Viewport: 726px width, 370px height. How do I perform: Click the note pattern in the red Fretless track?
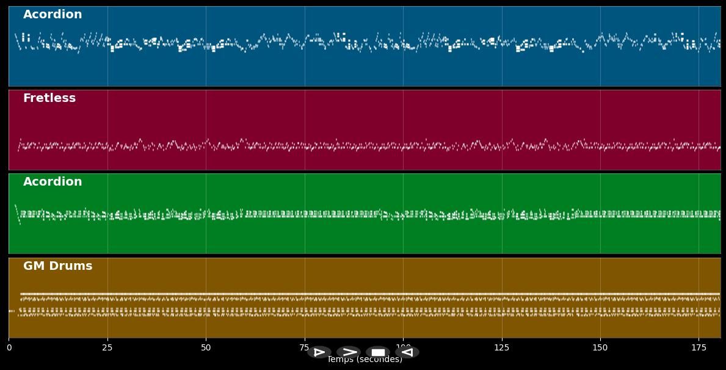[x=366, y=146]
